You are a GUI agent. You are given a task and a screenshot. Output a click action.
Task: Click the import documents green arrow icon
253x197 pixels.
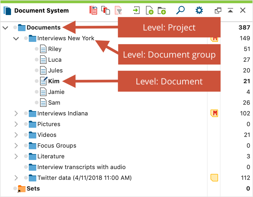click(136, 10)
